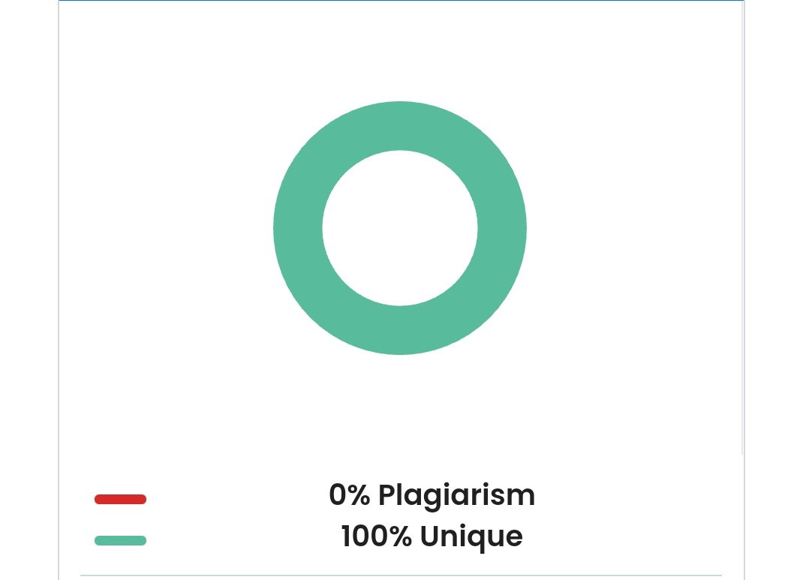Click the blank space between the chart and legend
The height and width of the screenshot is (580, 806).
400,416
